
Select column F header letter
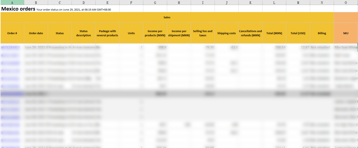[131, 2]
